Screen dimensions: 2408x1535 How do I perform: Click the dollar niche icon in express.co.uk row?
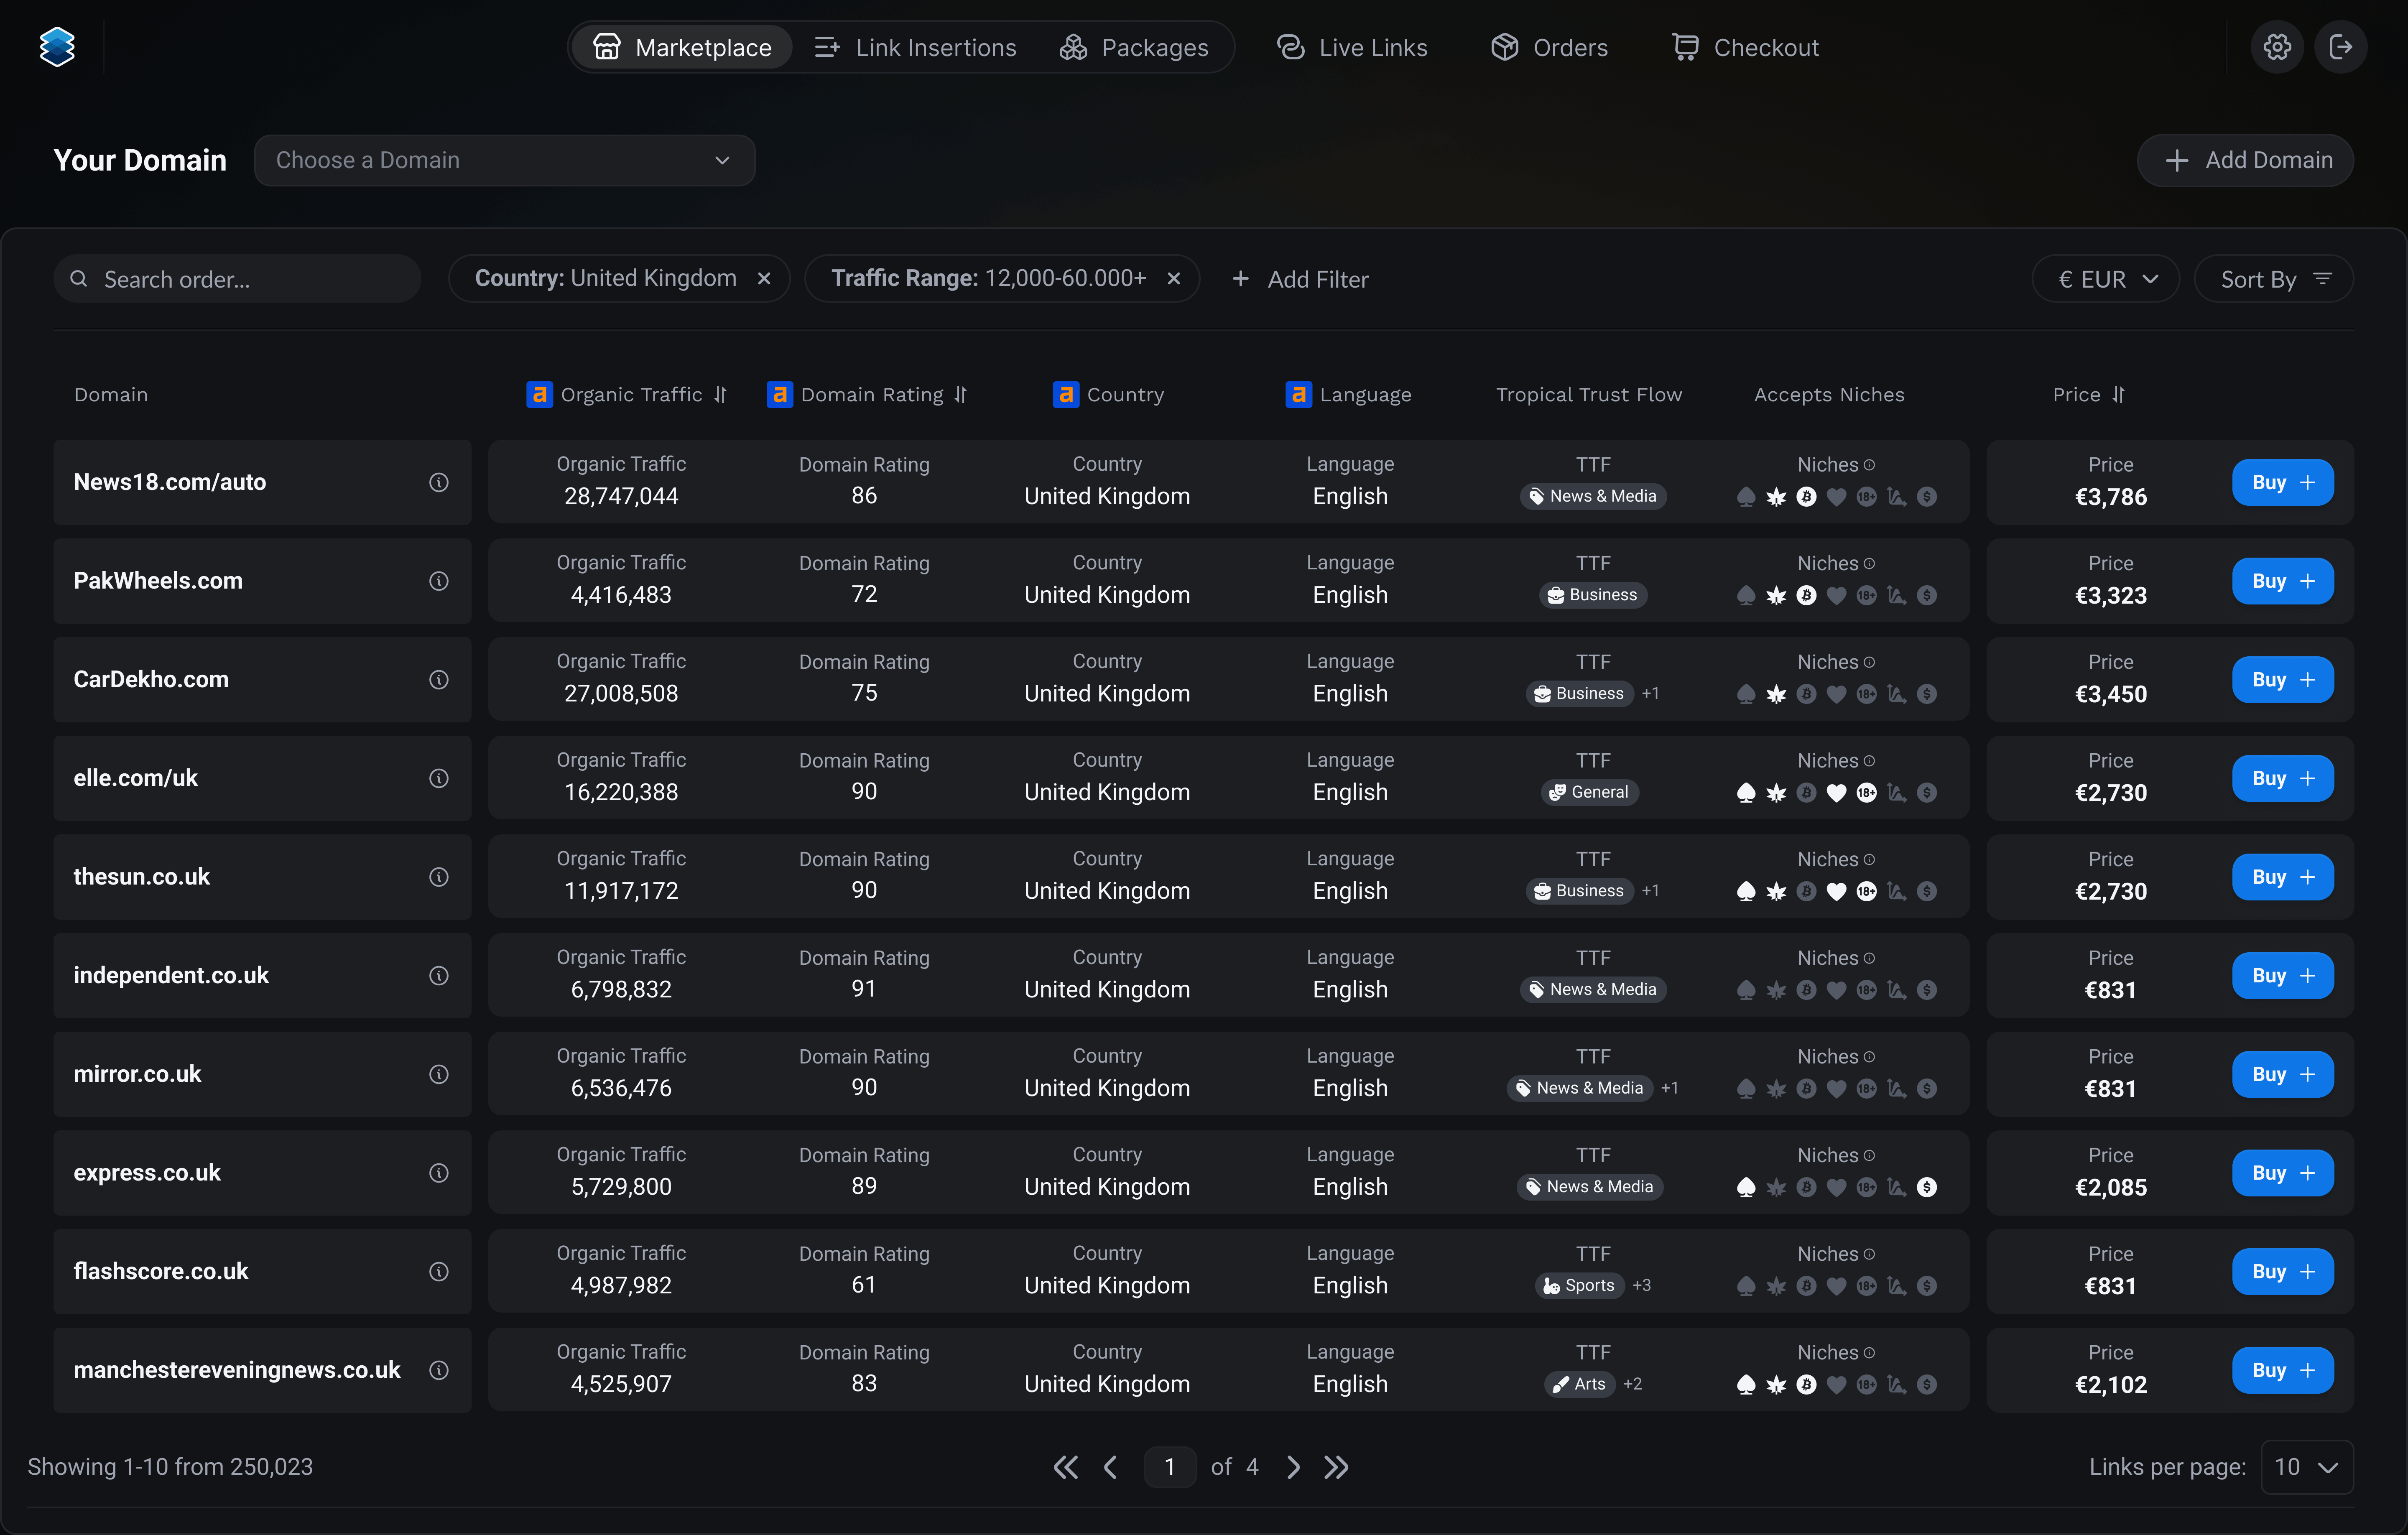1927,1187
